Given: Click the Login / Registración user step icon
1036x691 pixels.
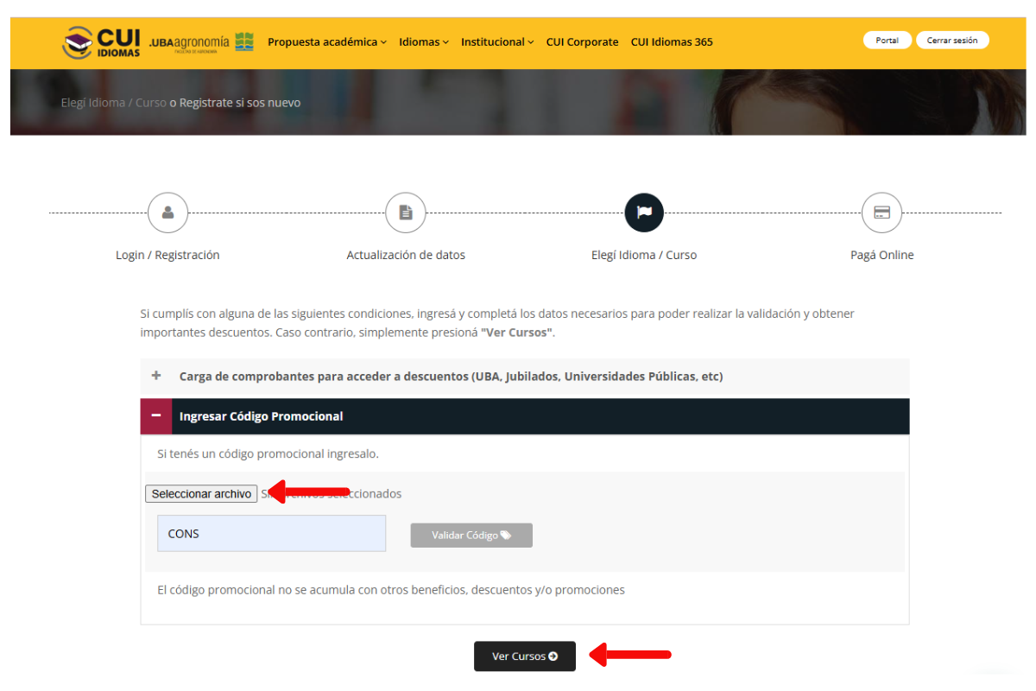Looking at the screenshot, I should pyautogui.click(x=167, y=212).
